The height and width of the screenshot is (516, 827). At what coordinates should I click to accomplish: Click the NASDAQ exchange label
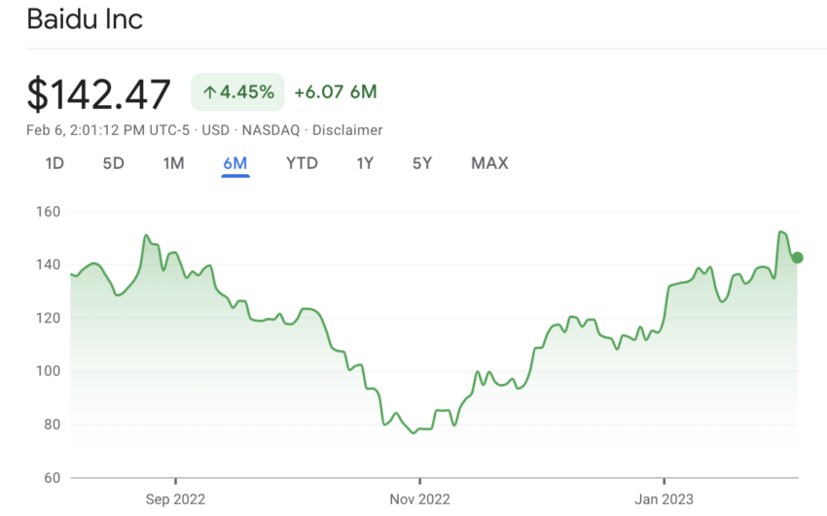point(270,130)
